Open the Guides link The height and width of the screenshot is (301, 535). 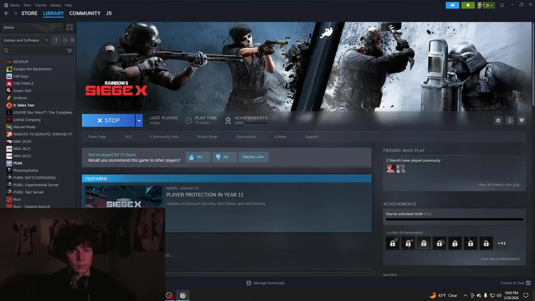(280, 137)
